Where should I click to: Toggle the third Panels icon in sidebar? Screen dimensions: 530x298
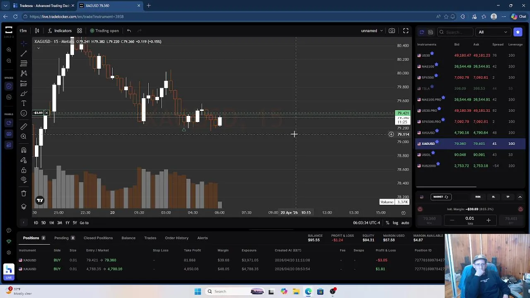[x=9, y=145]
